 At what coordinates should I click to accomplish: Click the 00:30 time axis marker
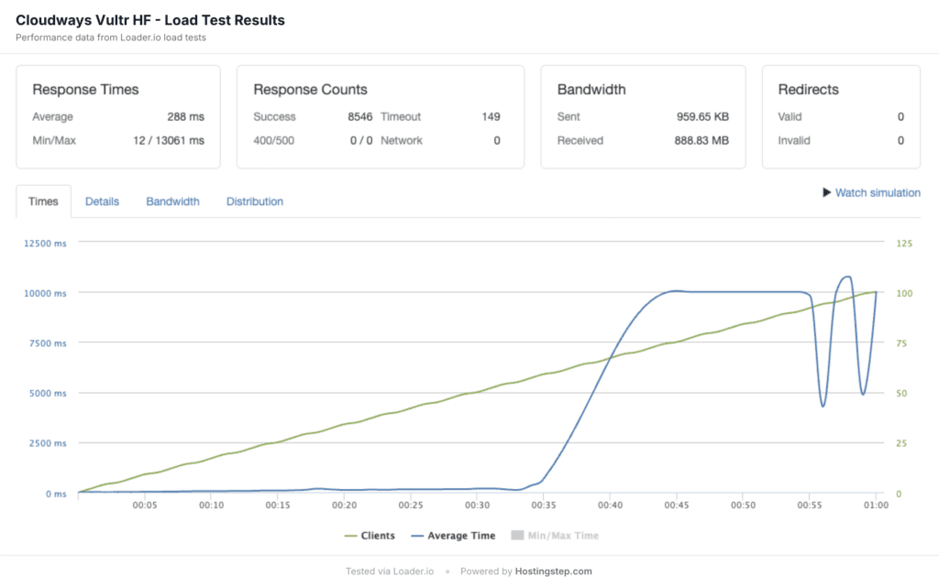477,505
